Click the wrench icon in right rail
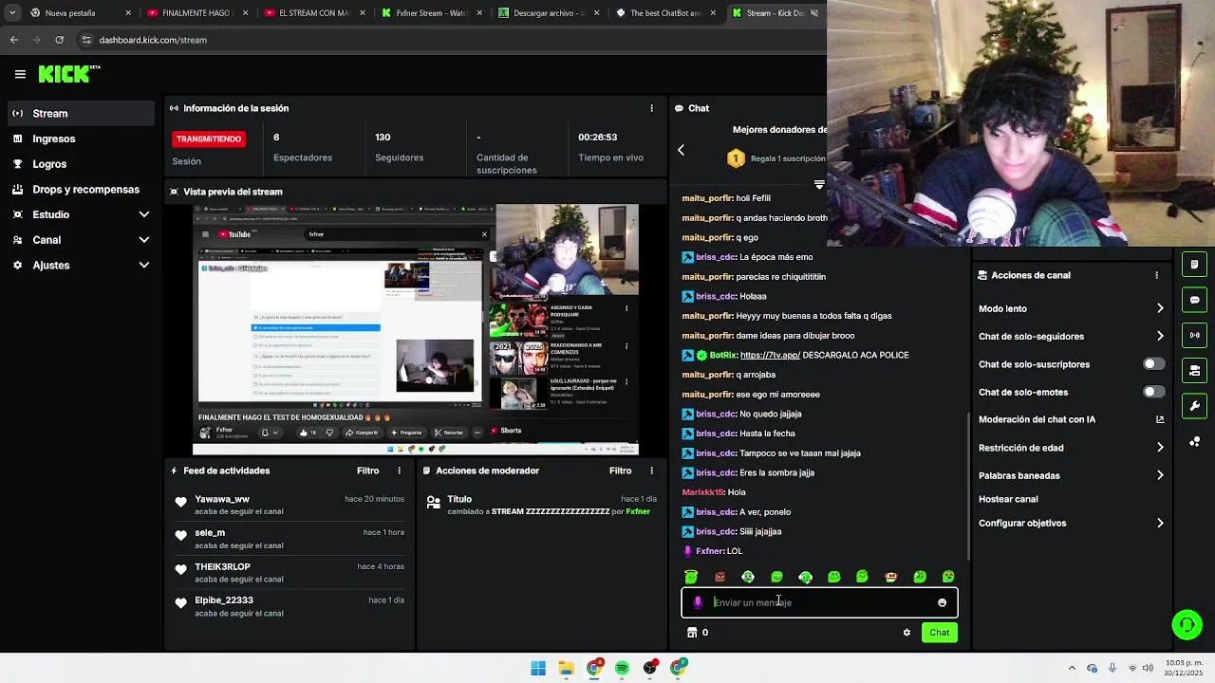Image resolution: width=1215 pixels, height=683 pixels. (1195, 406)
